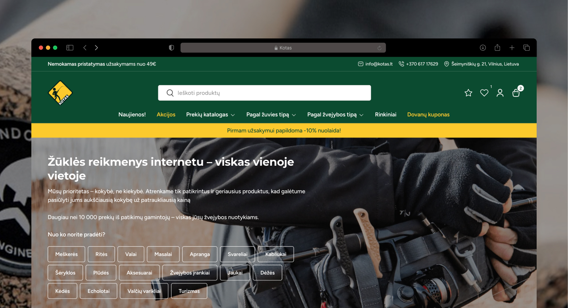Viewport: 568px width, 308px height.
Task: Open the heart wishlist icon
Action: [x=484, y=93]
